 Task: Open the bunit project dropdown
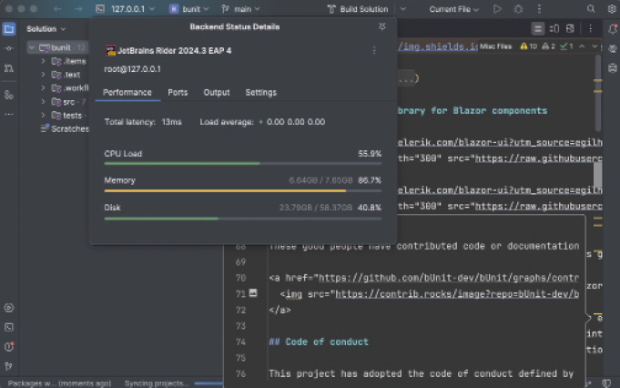pyautogui.click(x=189, y=9)
